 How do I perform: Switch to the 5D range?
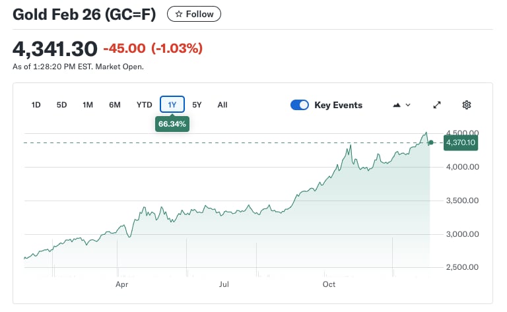(x=61, y=105)
